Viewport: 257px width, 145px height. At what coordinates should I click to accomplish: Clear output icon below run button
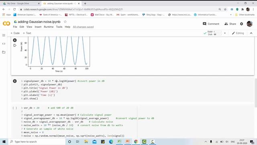coord(15,46)
